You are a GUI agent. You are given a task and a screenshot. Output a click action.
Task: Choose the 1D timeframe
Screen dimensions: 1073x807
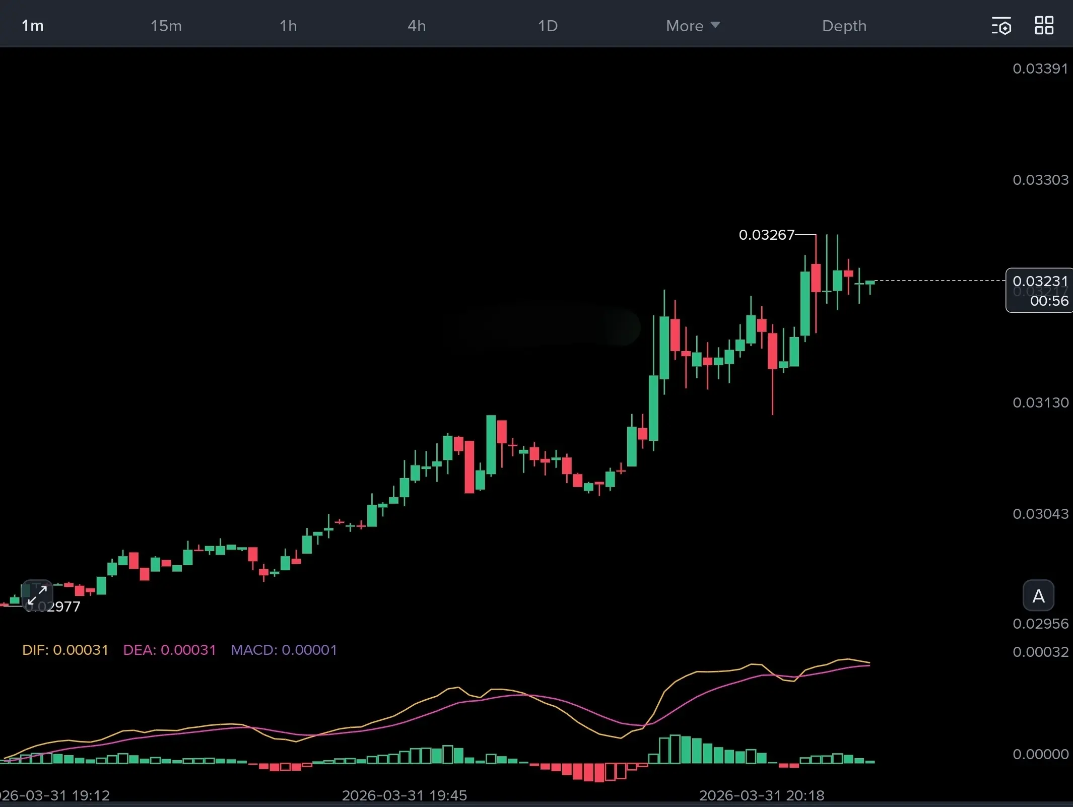[x=548, y=26]
